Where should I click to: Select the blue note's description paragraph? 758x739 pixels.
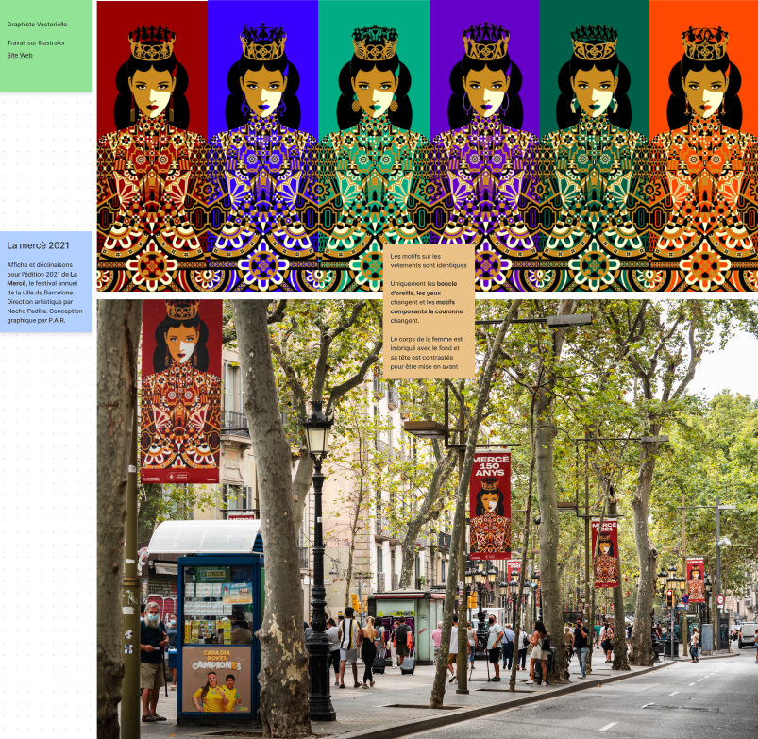[45, 293]
